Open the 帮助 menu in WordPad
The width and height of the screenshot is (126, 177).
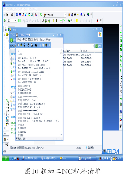point(48,39)
